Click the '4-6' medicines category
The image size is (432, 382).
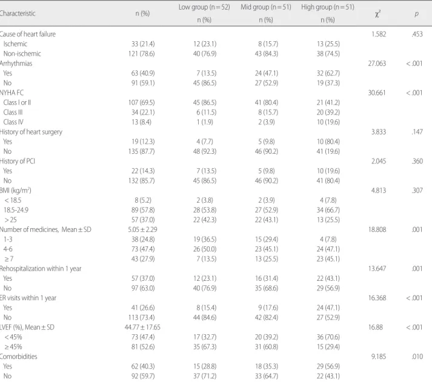[8, 249]
